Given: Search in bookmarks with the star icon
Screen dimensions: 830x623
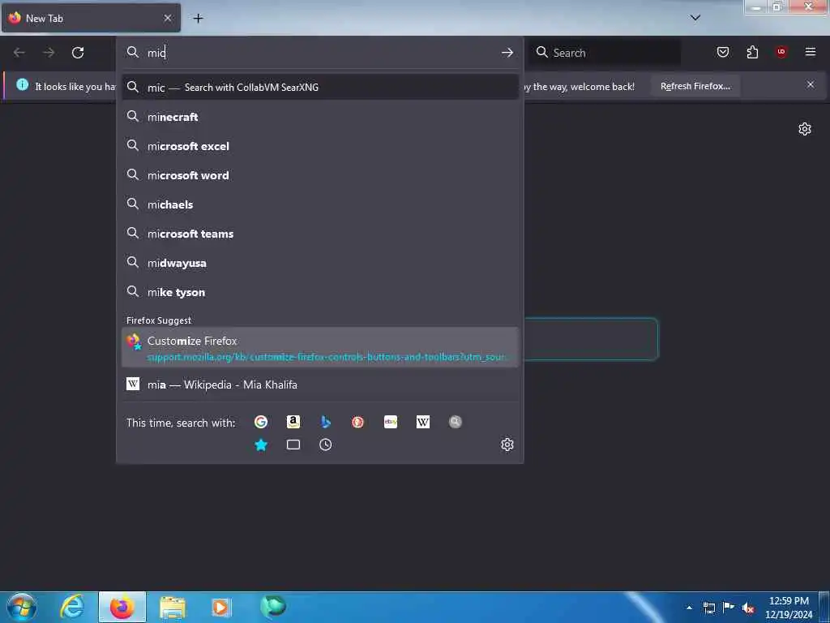Looking at the screenshot, I should (x=260, y=445).
